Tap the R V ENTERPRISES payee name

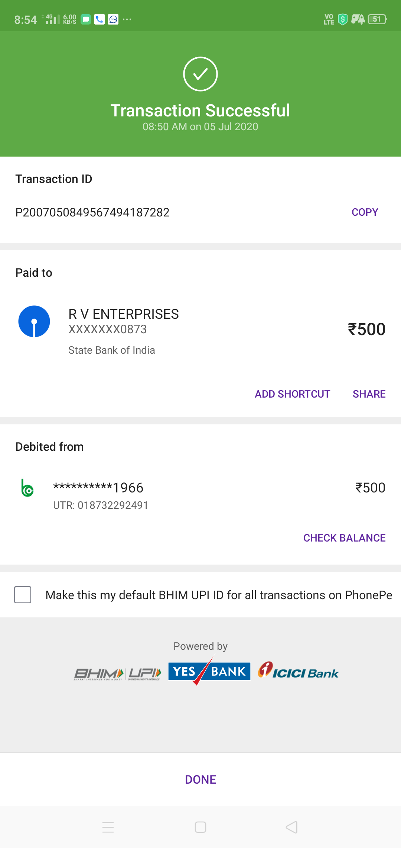tap(124, 314)
